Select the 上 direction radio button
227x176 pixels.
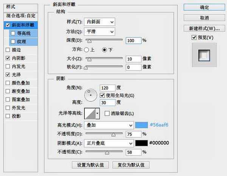click(87, 50)
